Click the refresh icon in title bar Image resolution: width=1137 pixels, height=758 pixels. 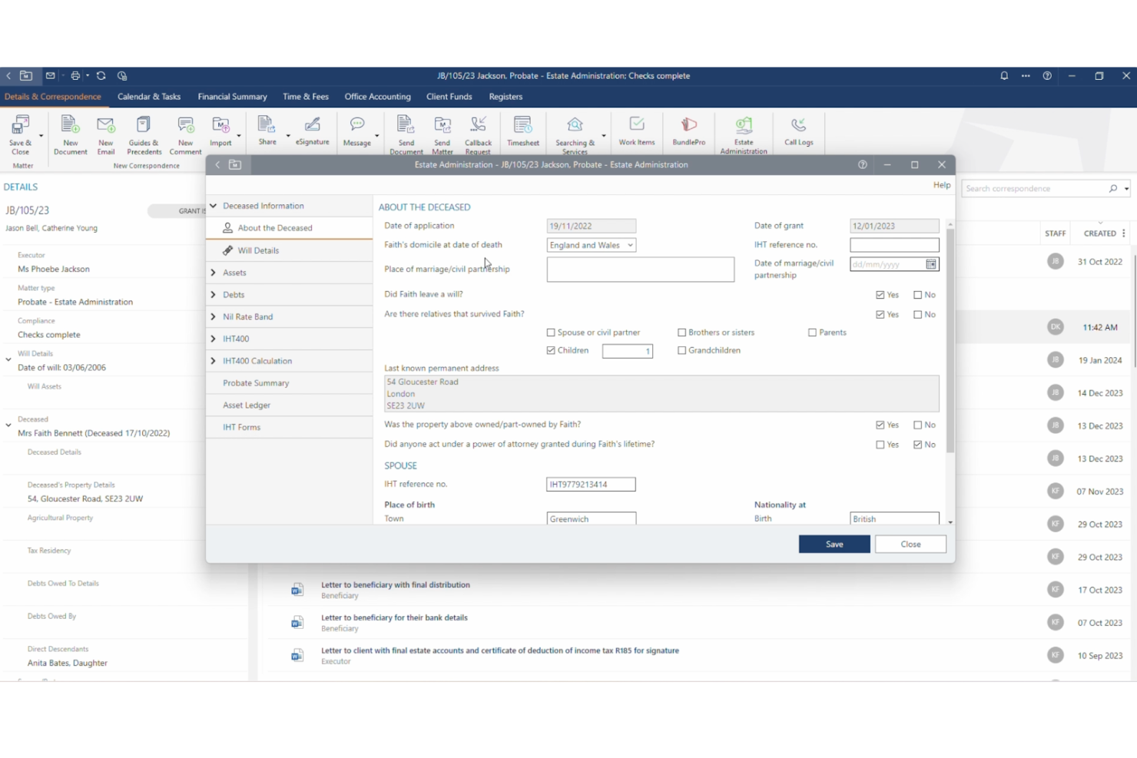pos(101,76)
